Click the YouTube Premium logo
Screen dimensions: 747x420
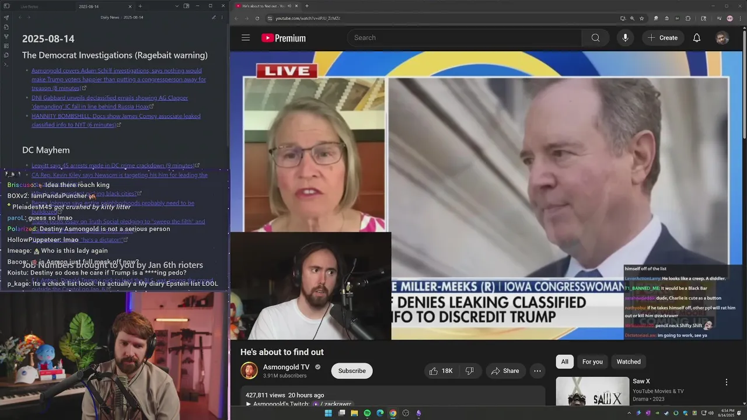284,38
